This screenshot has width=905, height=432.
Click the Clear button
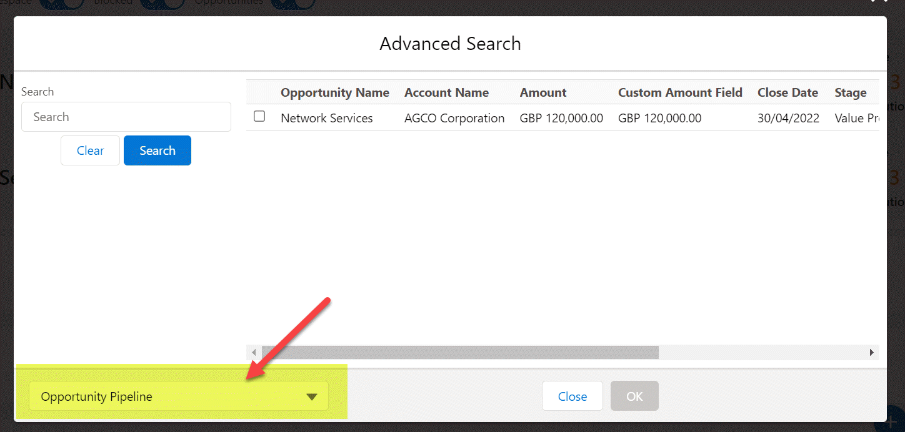tap(90, 150)
